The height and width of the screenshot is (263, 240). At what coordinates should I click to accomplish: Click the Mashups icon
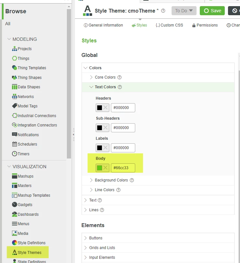(15, 176)
